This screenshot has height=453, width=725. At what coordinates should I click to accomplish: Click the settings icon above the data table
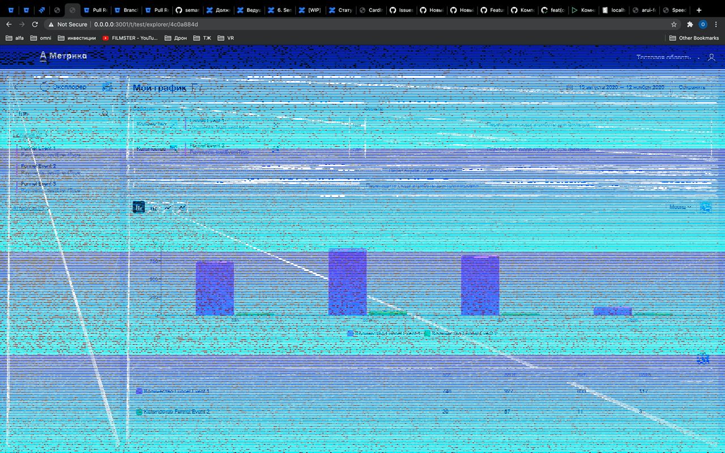coord(703,358)
